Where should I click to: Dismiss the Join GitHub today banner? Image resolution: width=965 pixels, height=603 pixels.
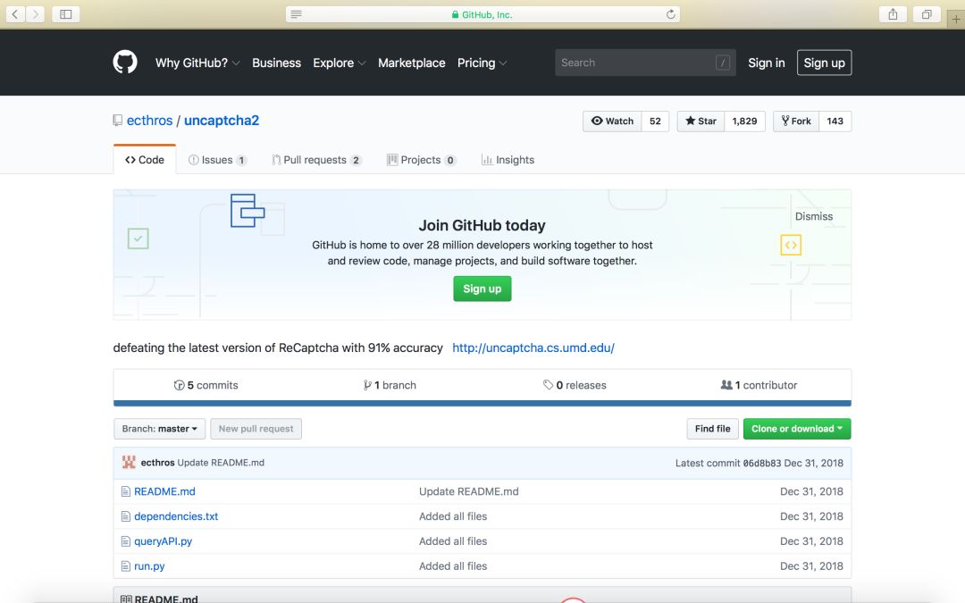point(814,216)
